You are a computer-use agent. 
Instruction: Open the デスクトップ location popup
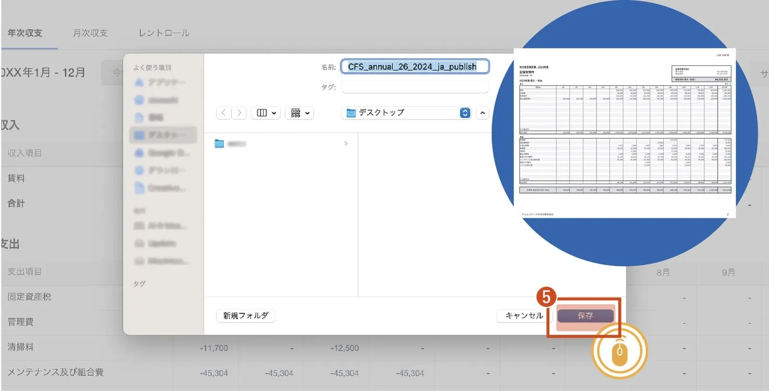coord(406,113)
